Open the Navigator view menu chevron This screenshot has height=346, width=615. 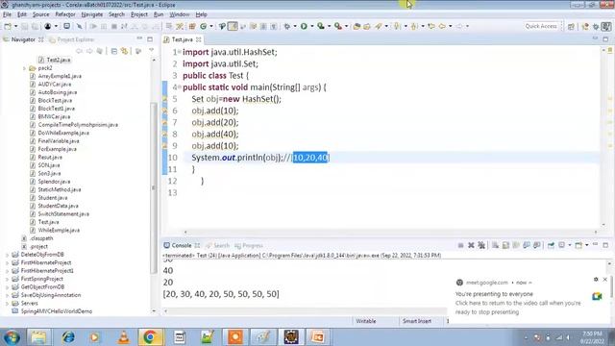[x=152, y=51]
